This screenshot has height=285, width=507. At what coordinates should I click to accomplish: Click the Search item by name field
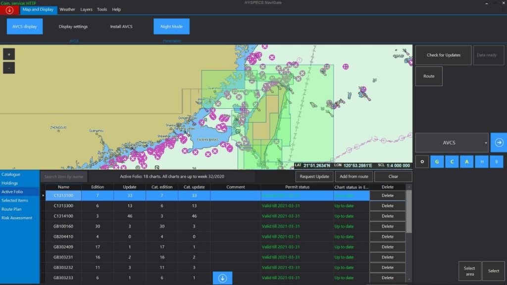pos(64,177)
